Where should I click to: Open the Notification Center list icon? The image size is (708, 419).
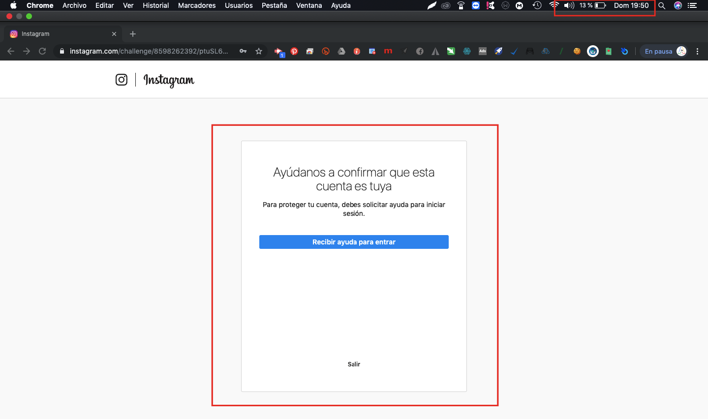click(692, 5)
